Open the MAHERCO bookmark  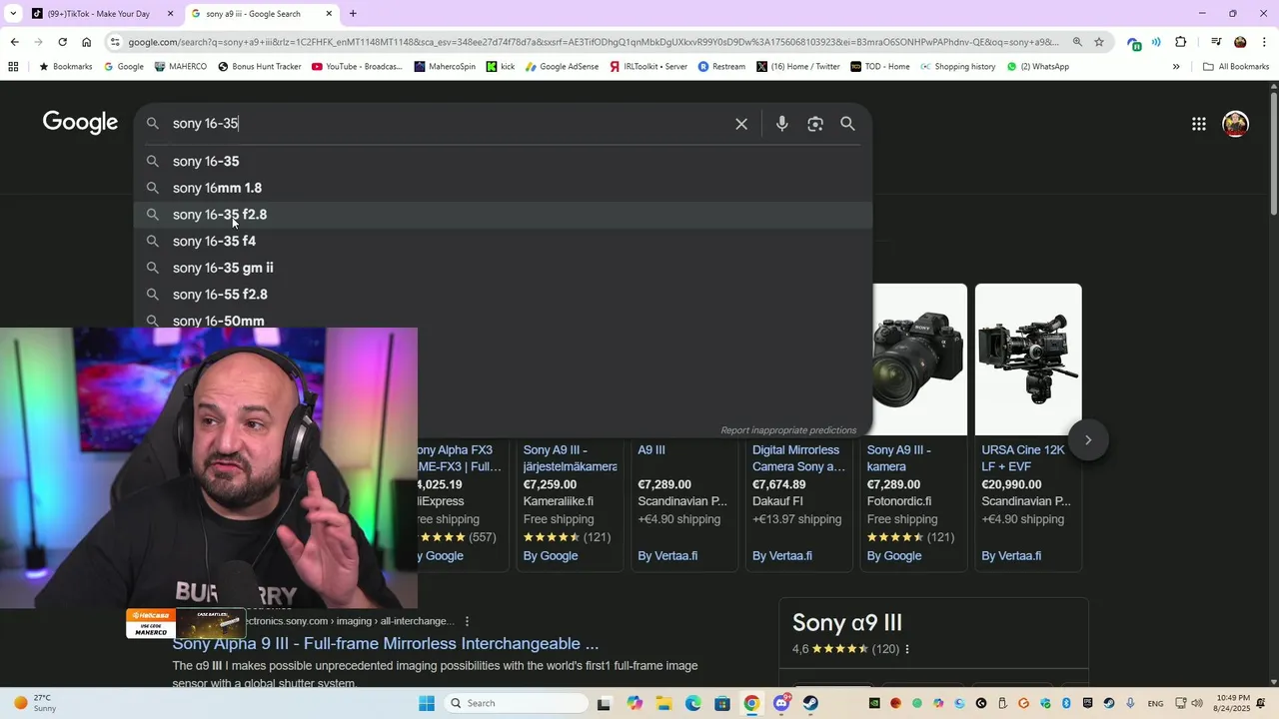click(180, 67)
